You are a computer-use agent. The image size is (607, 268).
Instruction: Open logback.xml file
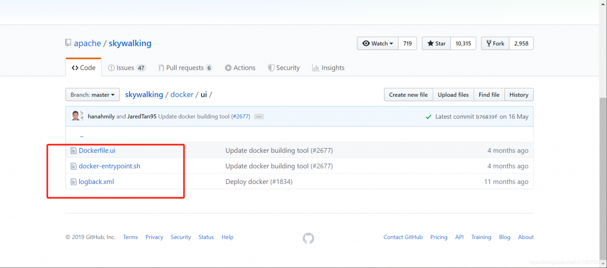click(96, 182)
